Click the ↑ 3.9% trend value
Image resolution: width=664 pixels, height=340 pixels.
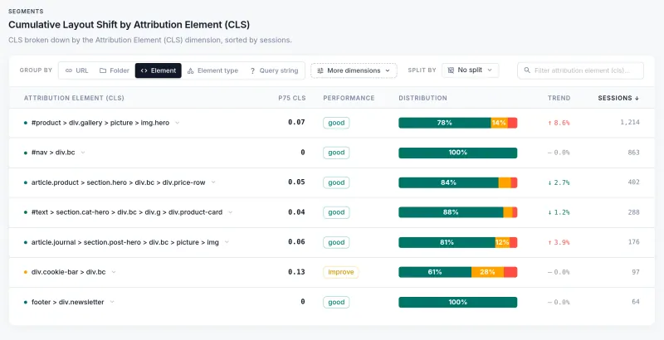click(559, 242)
